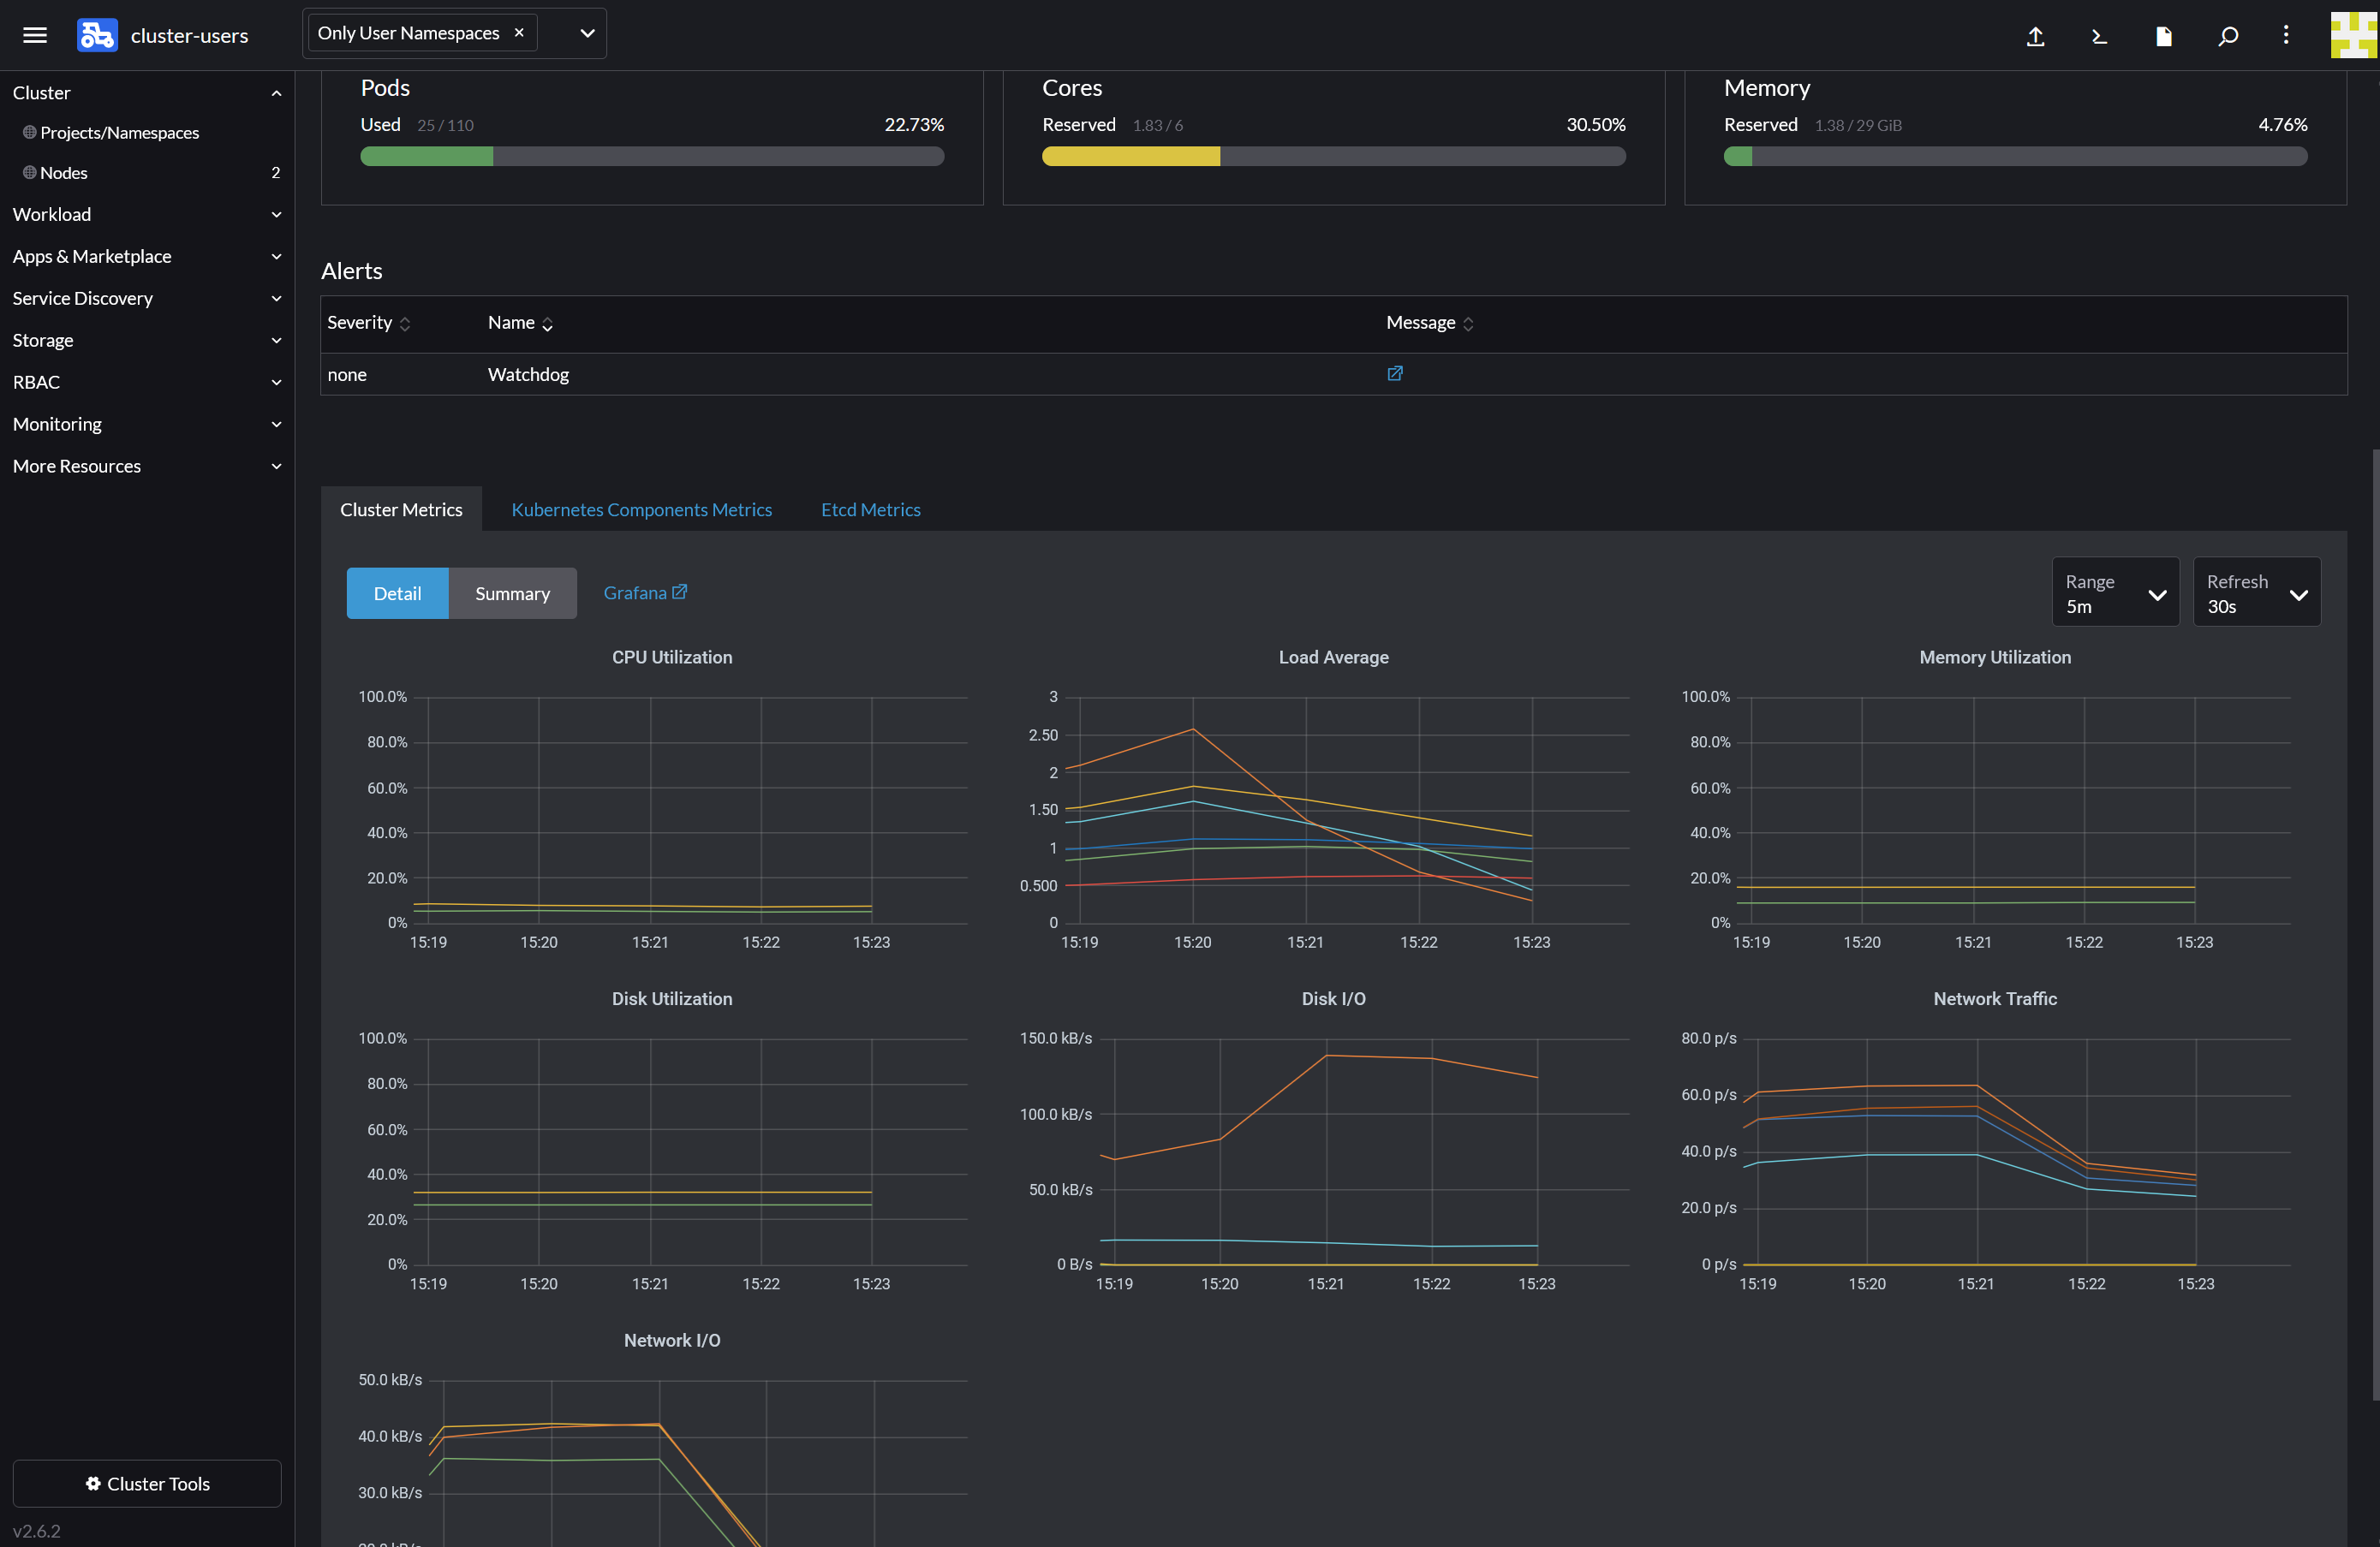Switch to the Etcd Metrics tab
This screenshot has width=2380, height=1547.
(870, 509)
